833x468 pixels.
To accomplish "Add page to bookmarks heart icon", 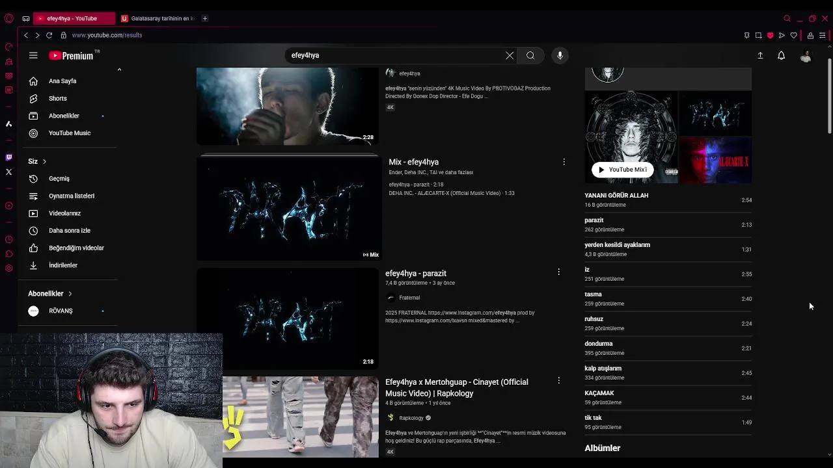I will 793,35.
